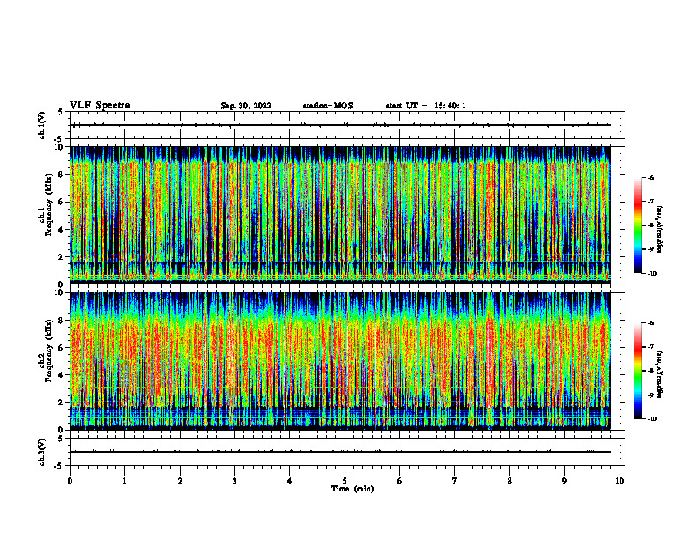This screenshot has width=698, height=539.
Task: Select the start UT 15:40:1 text
Action: (426, 106)
